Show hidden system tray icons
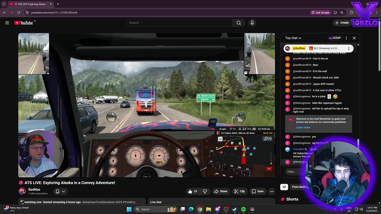 335,209
